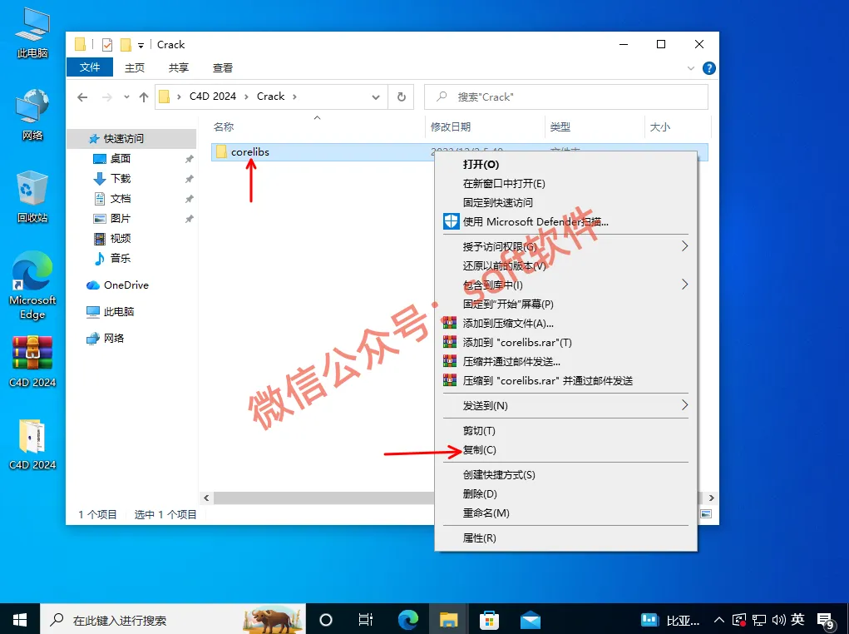Click the Back arrow in Explorer
The height and width of the screenshot is (634, 849).
[x=82, y=97]
